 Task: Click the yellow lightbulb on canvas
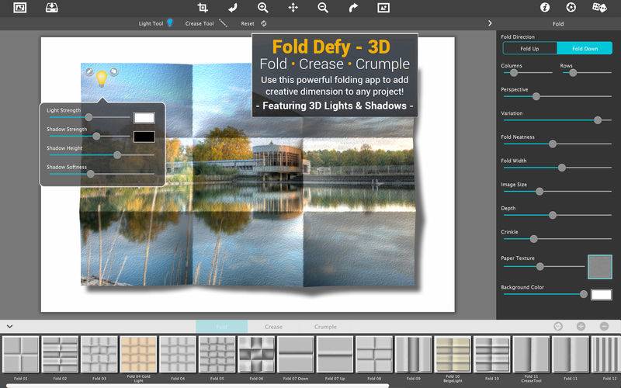click(x=102, y=78)
